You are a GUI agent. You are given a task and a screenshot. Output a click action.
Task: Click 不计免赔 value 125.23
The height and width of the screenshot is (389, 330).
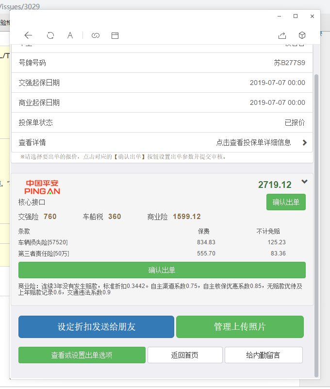coord(277,242)
